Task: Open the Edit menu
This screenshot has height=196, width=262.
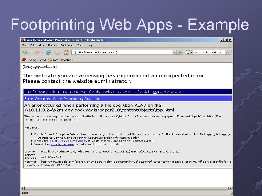Action: 33,45
